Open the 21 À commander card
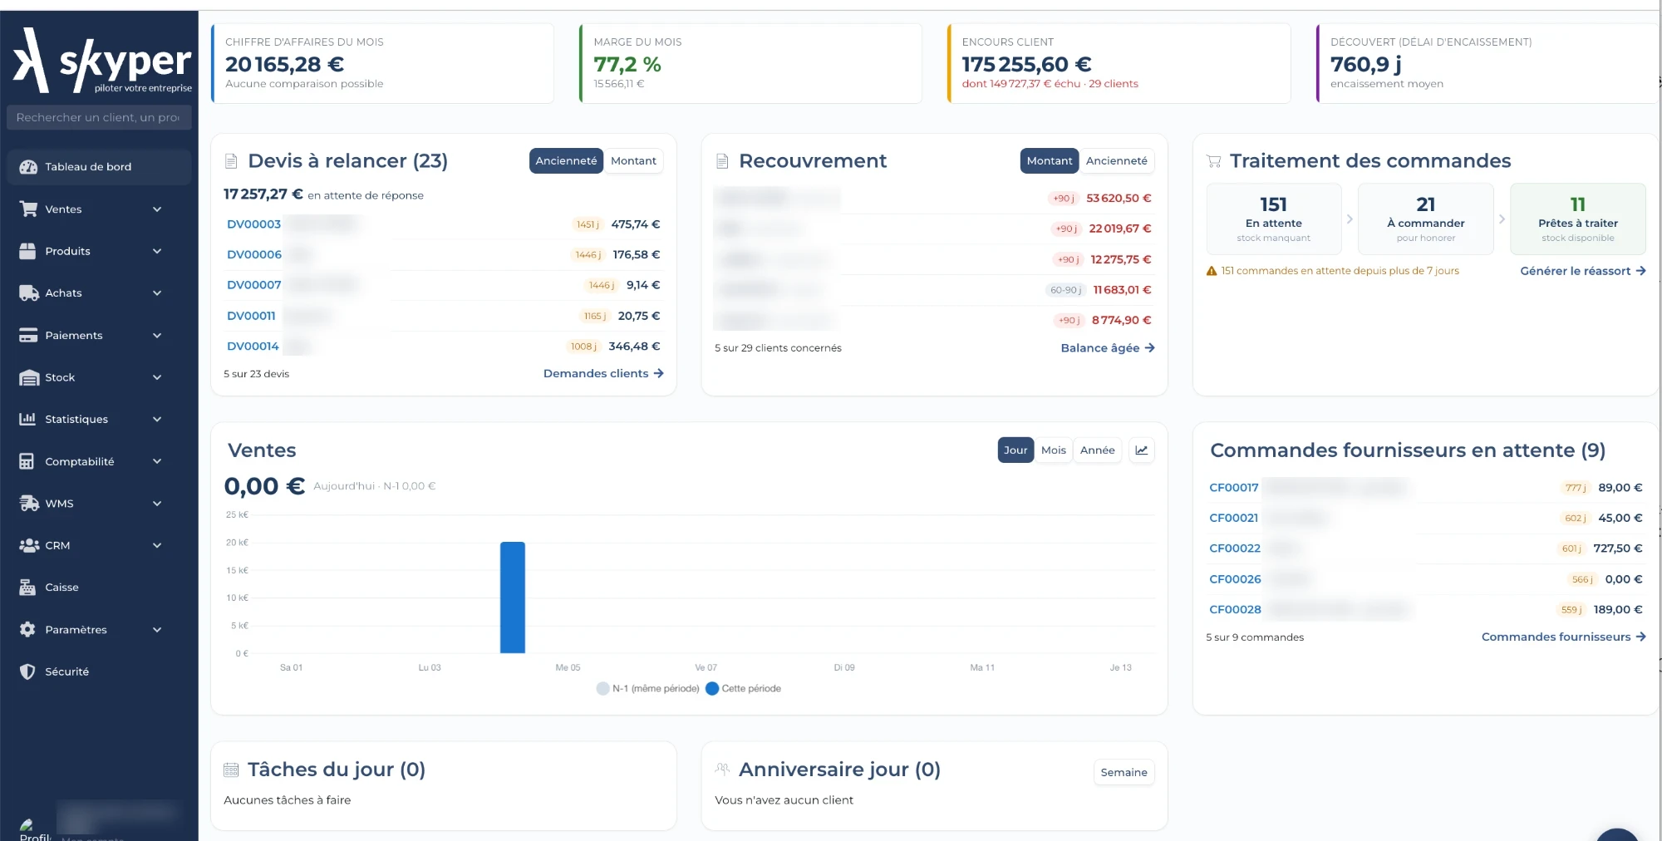This screenshot has height=841, width=1662. 1426,219
